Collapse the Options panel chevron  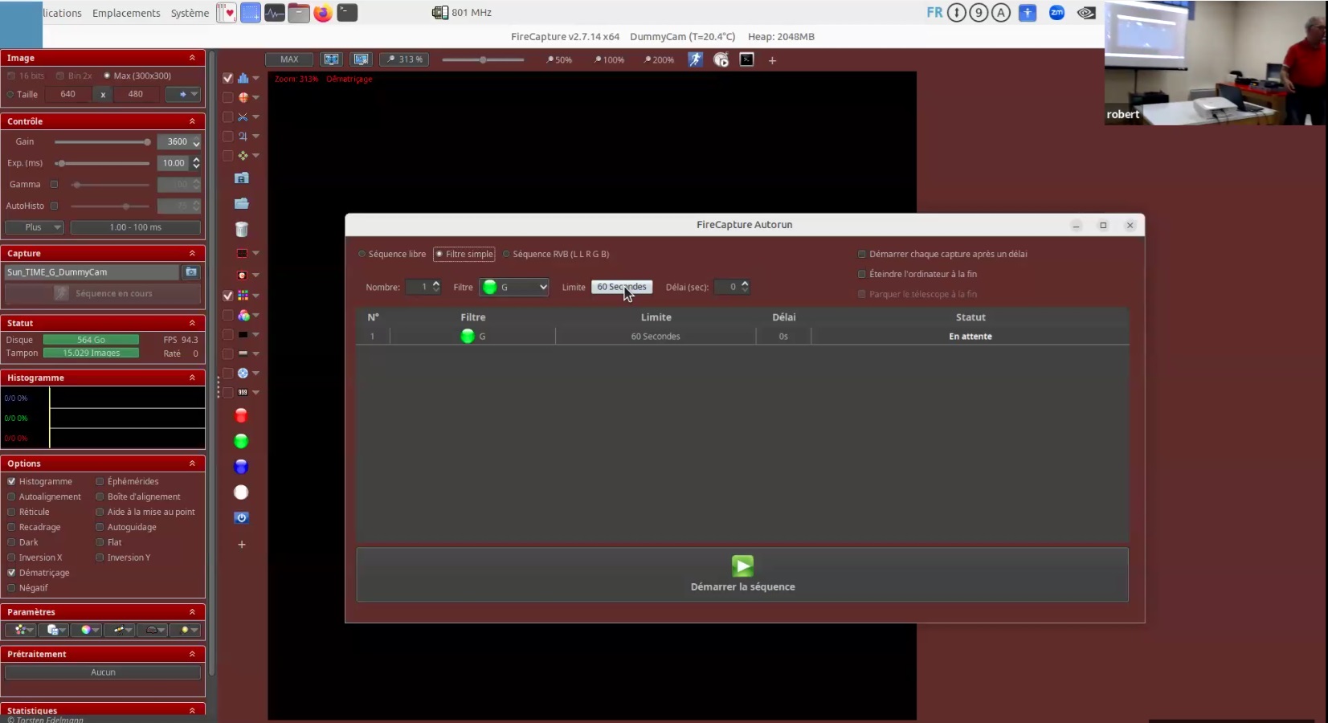point(192,464)
